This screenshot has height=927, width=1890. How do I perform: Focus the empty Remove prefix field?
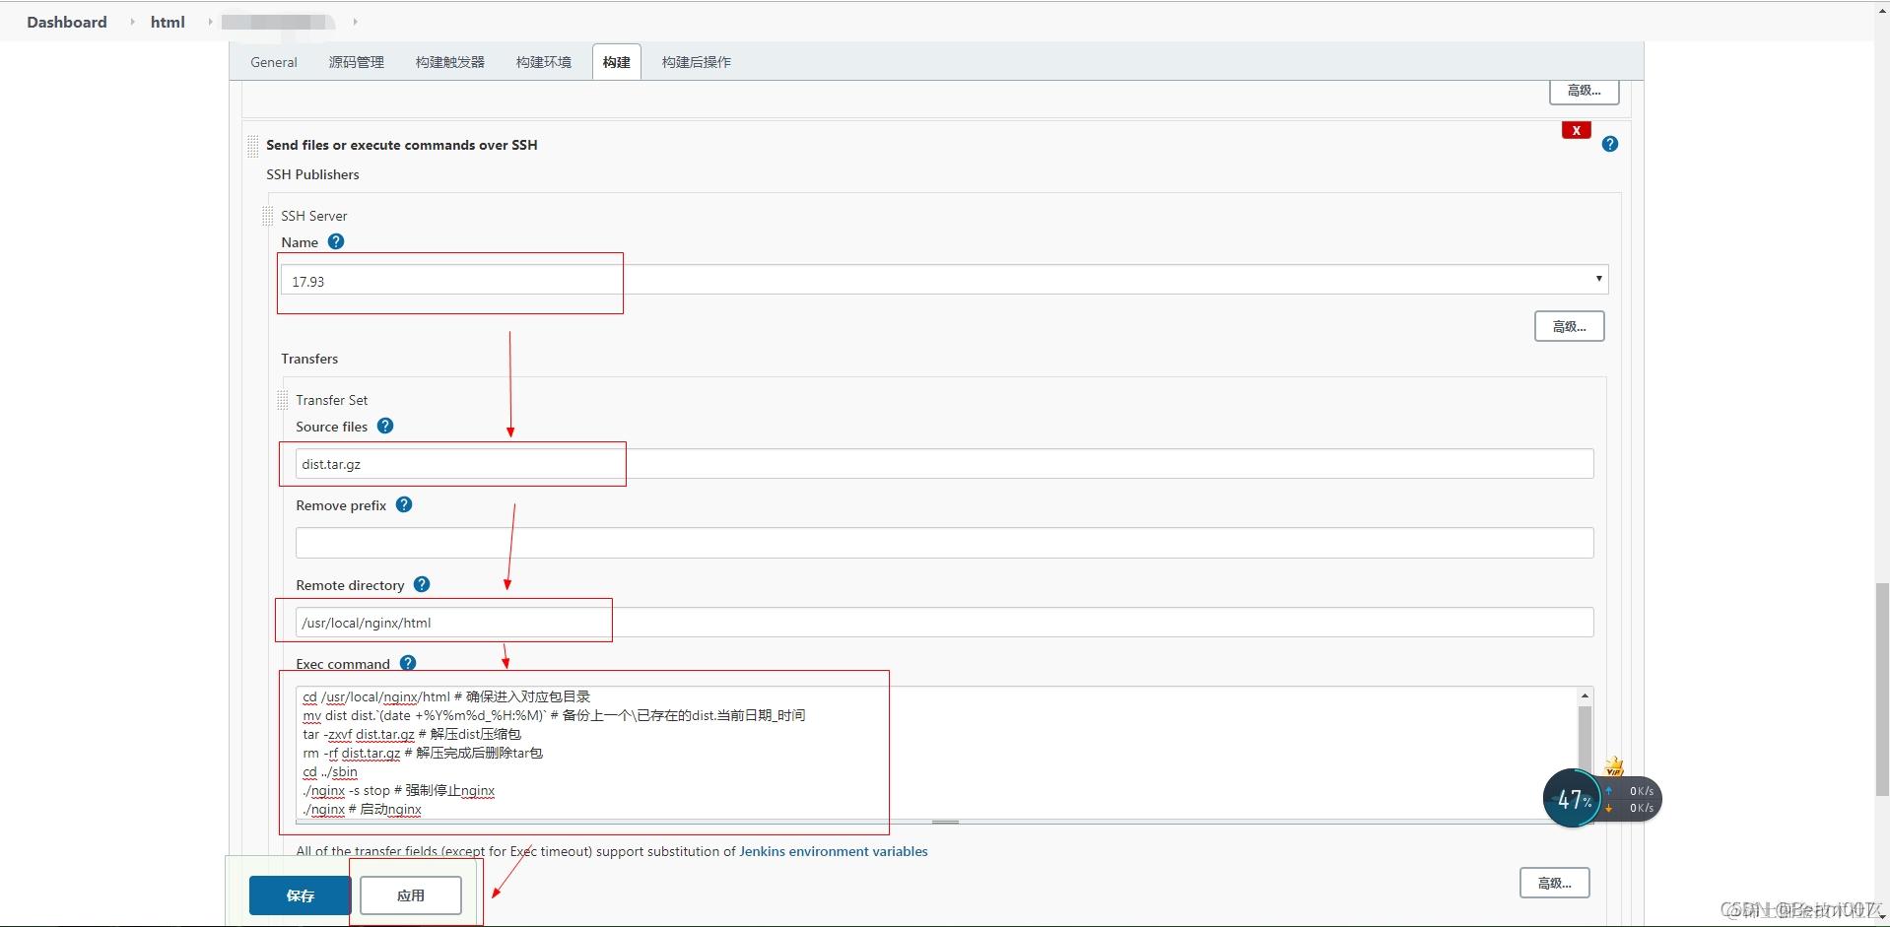point(945,543)
